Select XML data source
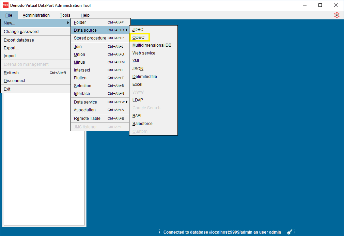The width and height of the screenshot is (344, 236). [x=153, y=61]
